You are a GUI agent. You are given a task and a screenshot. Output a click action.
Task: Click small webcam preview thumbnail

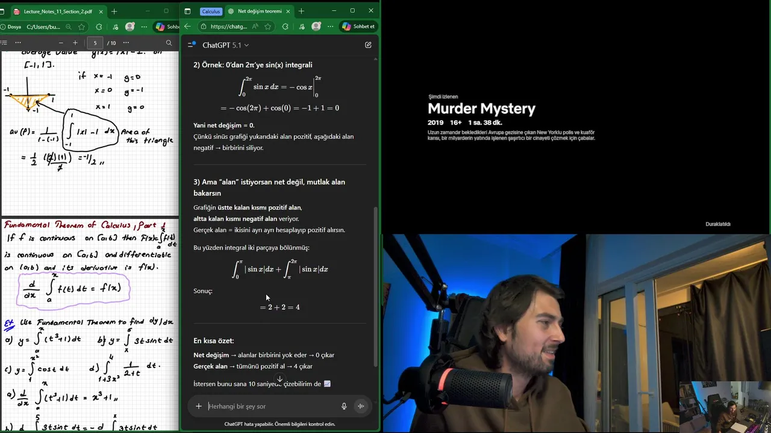click(x=725, y=406)
